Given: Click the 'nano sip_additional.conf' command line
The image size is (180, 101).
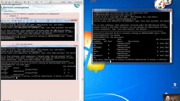Looking at the screenshot, I should tap(120, 13).
